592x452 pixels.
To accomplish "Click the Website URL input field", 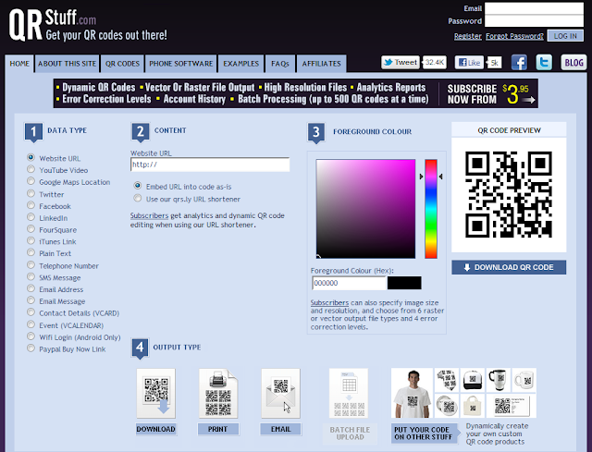I will tap(210, 165).
